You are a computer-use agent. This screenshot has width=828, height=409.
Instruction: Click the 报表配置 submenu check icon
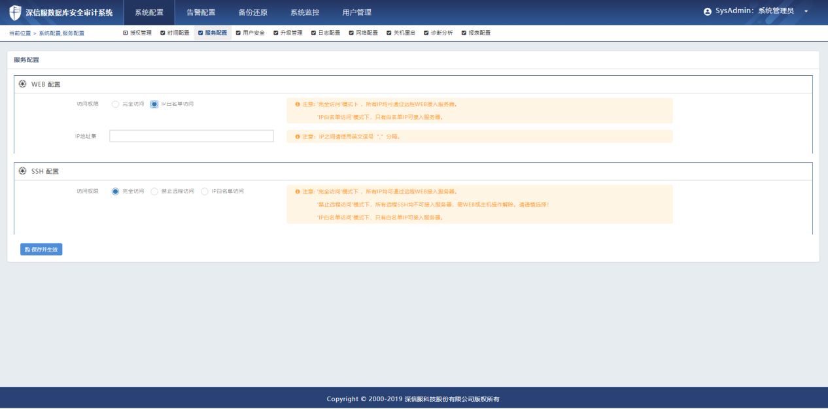464,33
